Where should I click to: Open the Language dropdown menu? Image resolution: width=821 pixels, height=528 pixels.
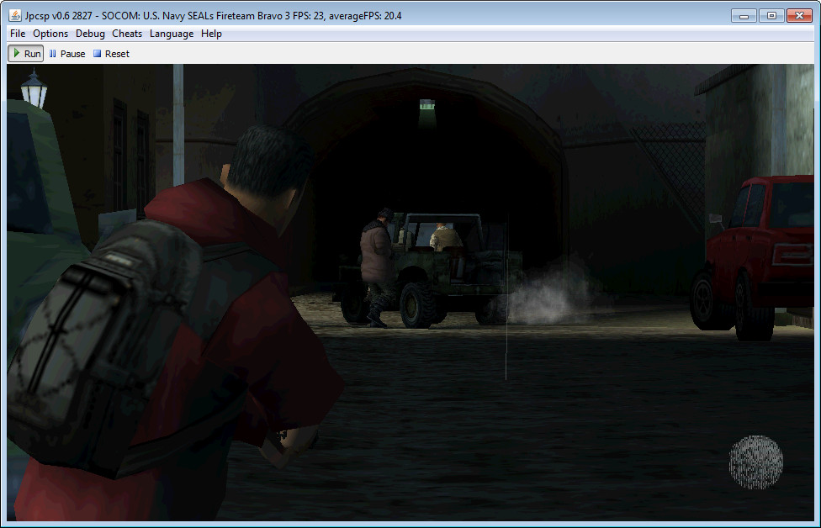pos(172,34)
